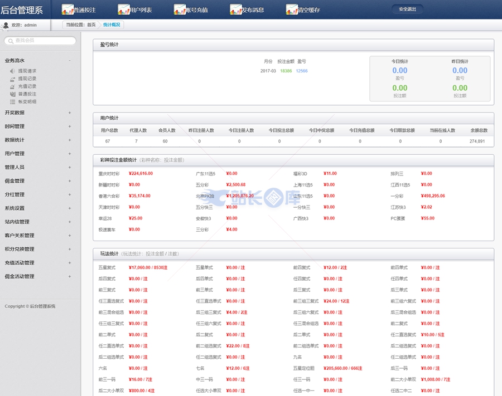Open 用户列表 via its top bar icon

click(x=124, y=9)
